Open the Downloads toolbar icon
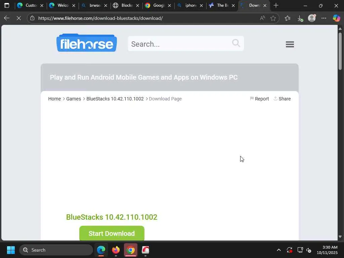This screenshot has width=344, height=258. (300, 18)
